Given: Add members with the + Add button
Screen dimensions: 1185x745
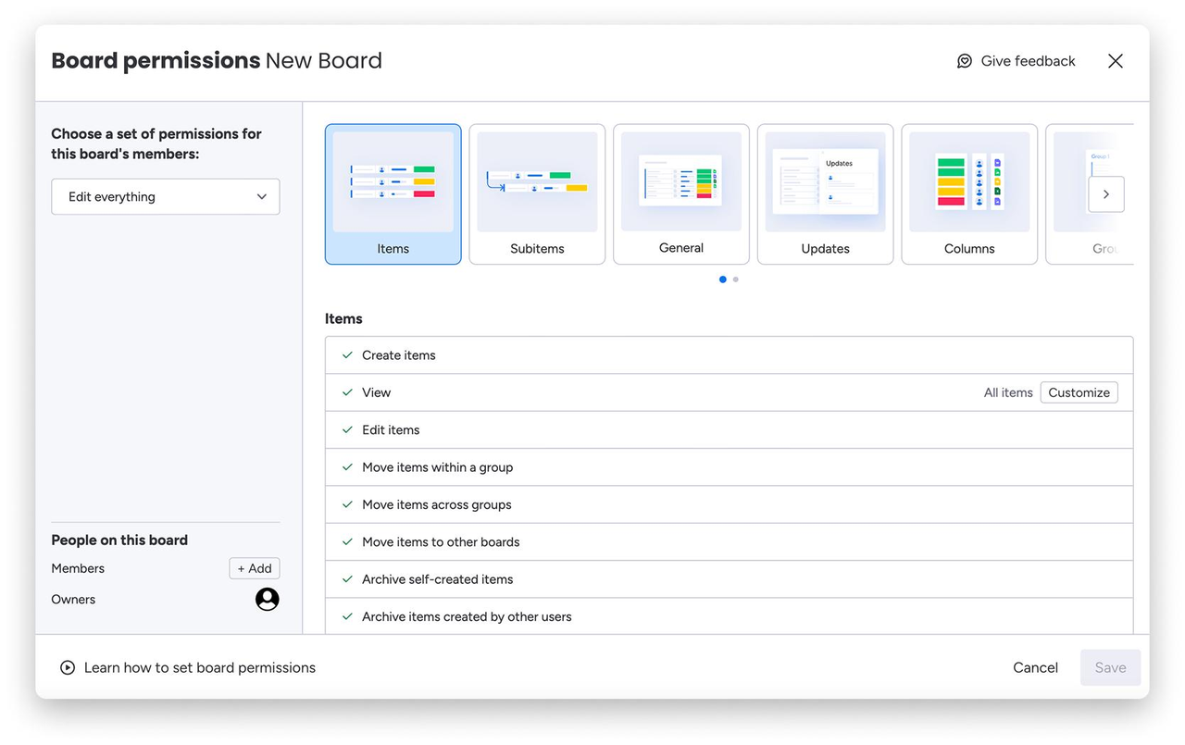Looking at the screenshot, I should pos(255,568).
